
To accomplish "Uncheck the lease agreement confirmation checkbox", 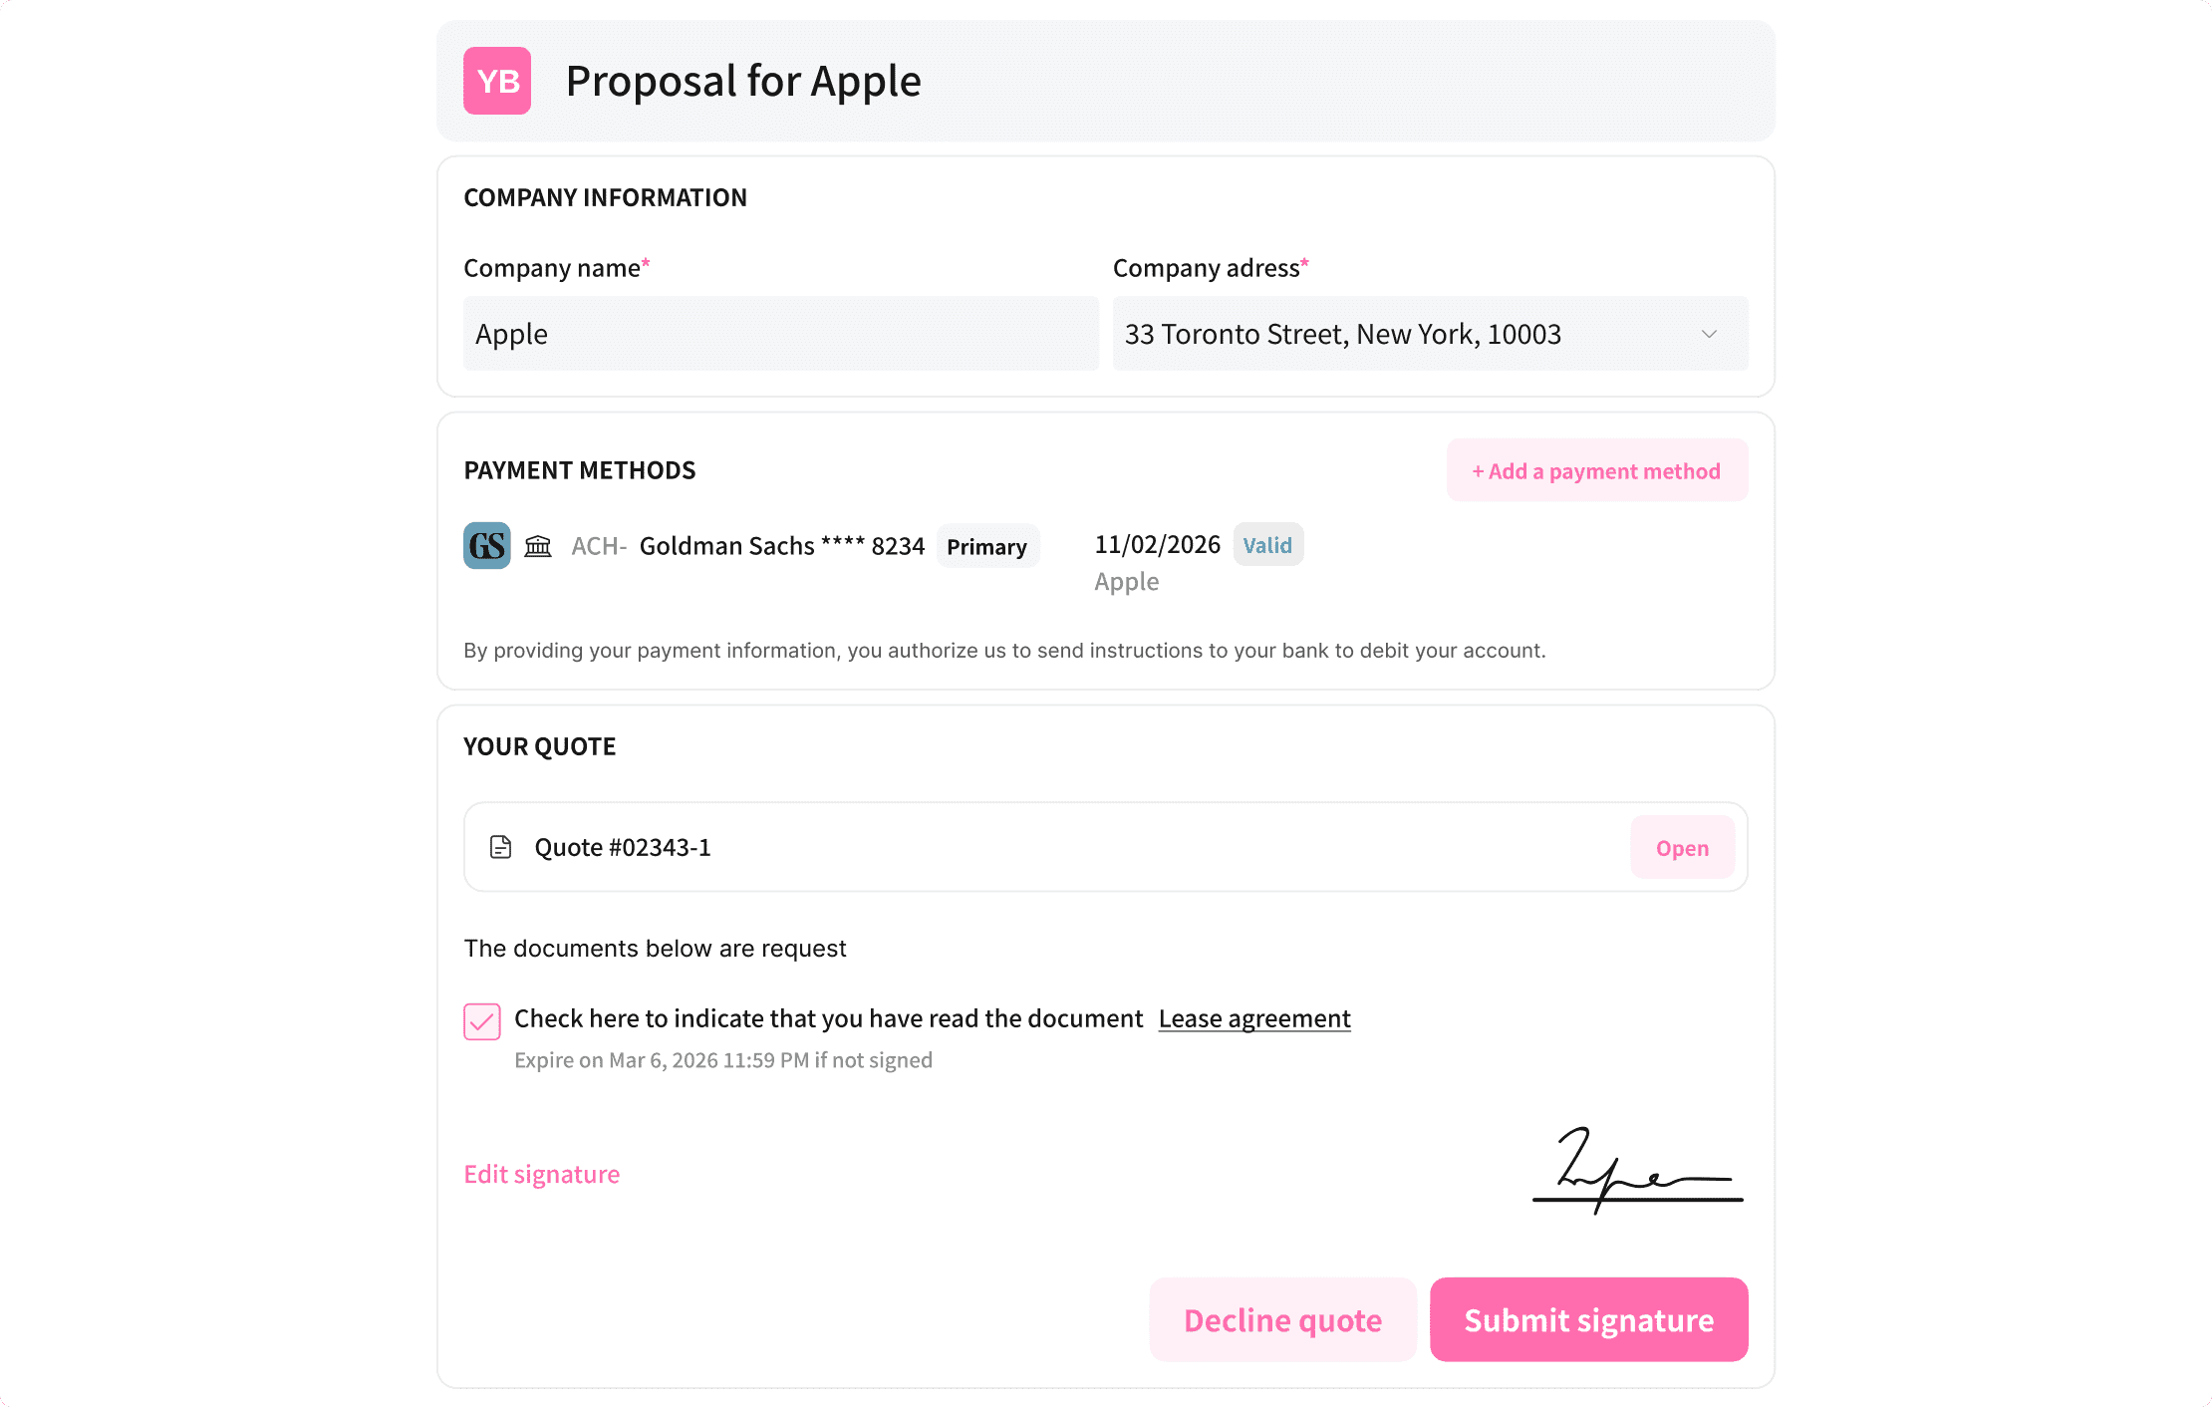I will (482, 1021).
